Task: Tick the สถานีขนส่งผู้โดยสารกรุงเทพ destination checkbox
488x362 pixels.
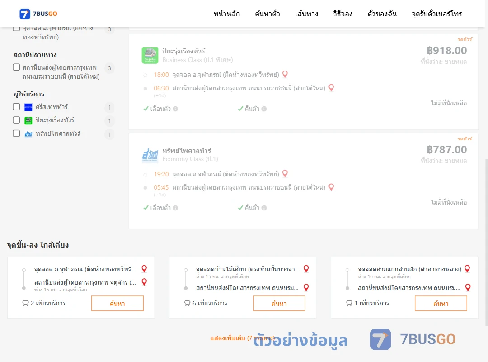Action: click(x=17, y=67)
